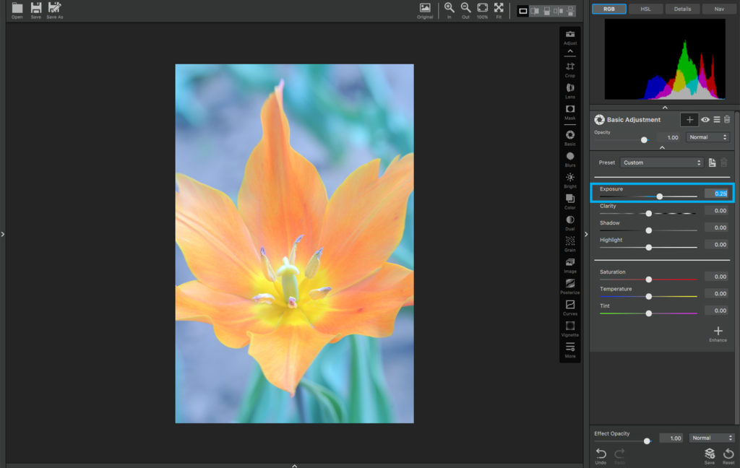
Task: Open an image file with Open icon
Action: pyautogui.click(x=17, y=10)
